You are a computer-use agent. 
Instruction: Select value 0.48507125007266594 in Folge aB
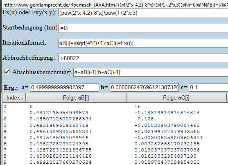point(61,119)
